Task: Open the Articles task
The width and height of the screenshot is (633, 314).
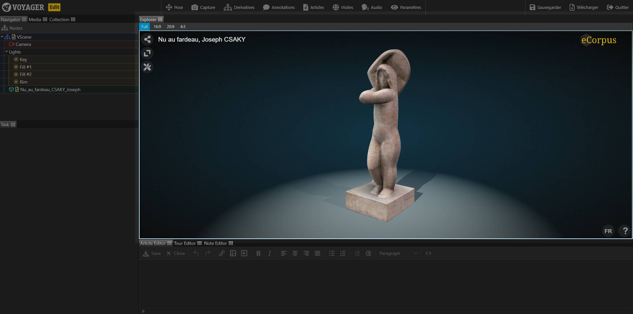Action: pos(314,7)
